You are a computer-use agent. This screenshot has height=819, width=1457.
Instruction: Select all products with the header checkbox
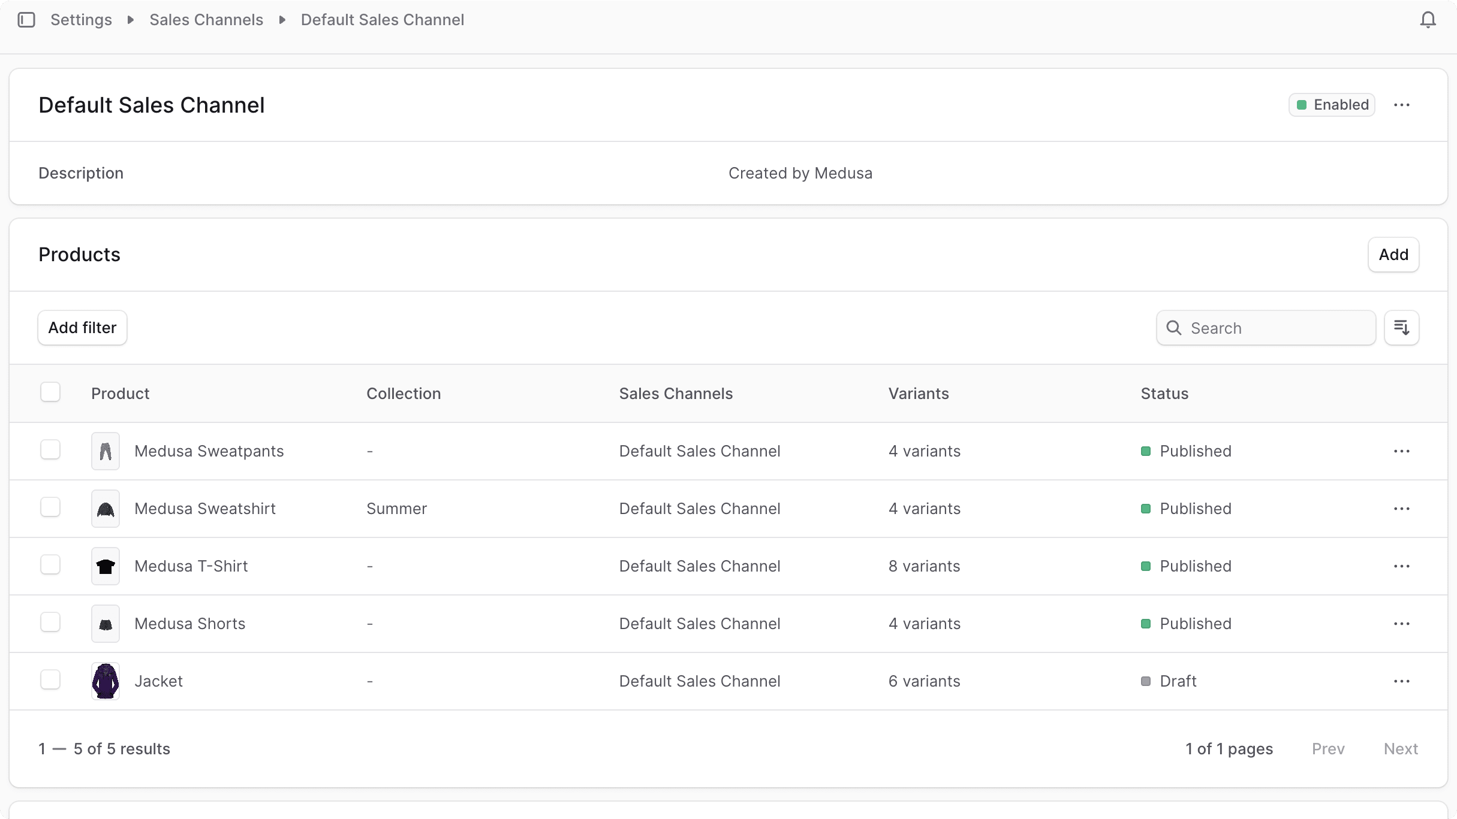pyautogui.click(x=50, y=392)
